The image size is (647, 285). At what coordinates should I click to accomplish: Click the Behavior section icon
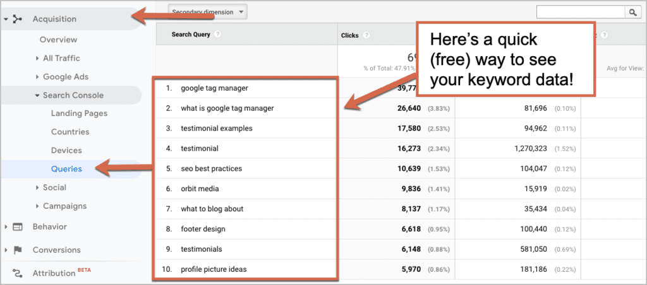(x=17, y=227)
